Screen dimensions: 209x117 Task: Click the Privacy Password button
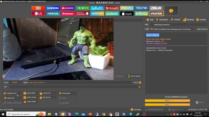pos(12,103)
